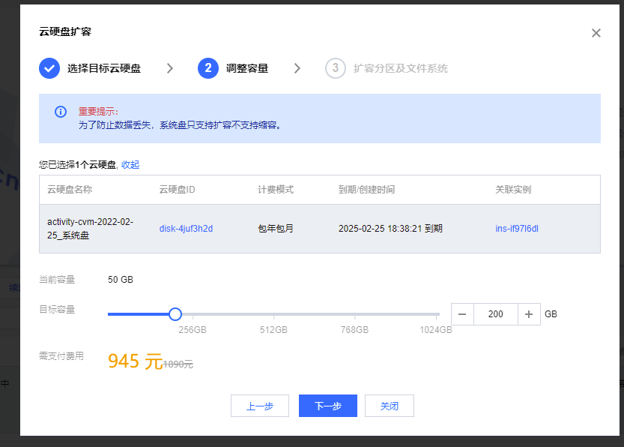Image resolution: width=624 pixels, height=447 pixels.
Task: Open disk ID link disk-4juf3h2d
Action: [x=186, y=228]
